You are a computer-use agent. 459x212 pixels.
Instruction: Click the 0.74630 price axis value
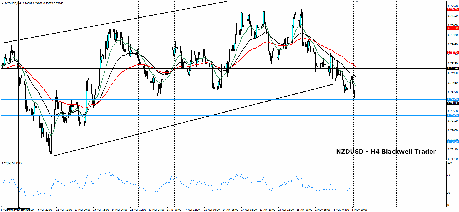click(453, 83)
